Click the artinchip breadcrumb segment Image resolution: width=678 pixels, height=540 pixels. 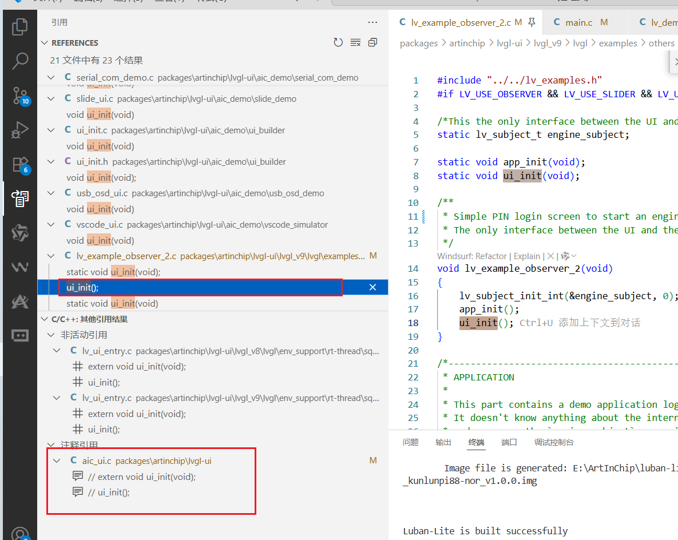click(x=467, y=43)
